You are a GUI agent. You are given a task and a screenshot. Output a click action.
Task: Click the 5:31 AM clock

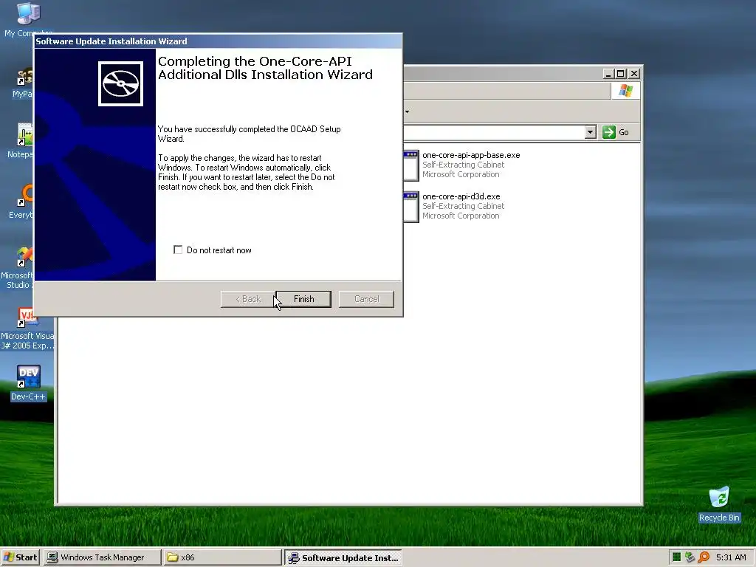coord(731,557)
